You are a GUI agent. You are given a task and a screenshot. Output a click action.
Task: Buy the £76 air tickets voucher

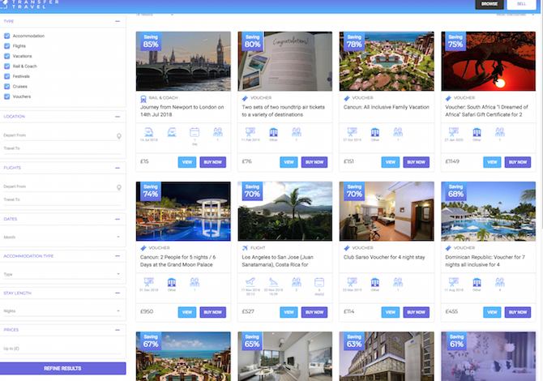[x=314, y=162]
